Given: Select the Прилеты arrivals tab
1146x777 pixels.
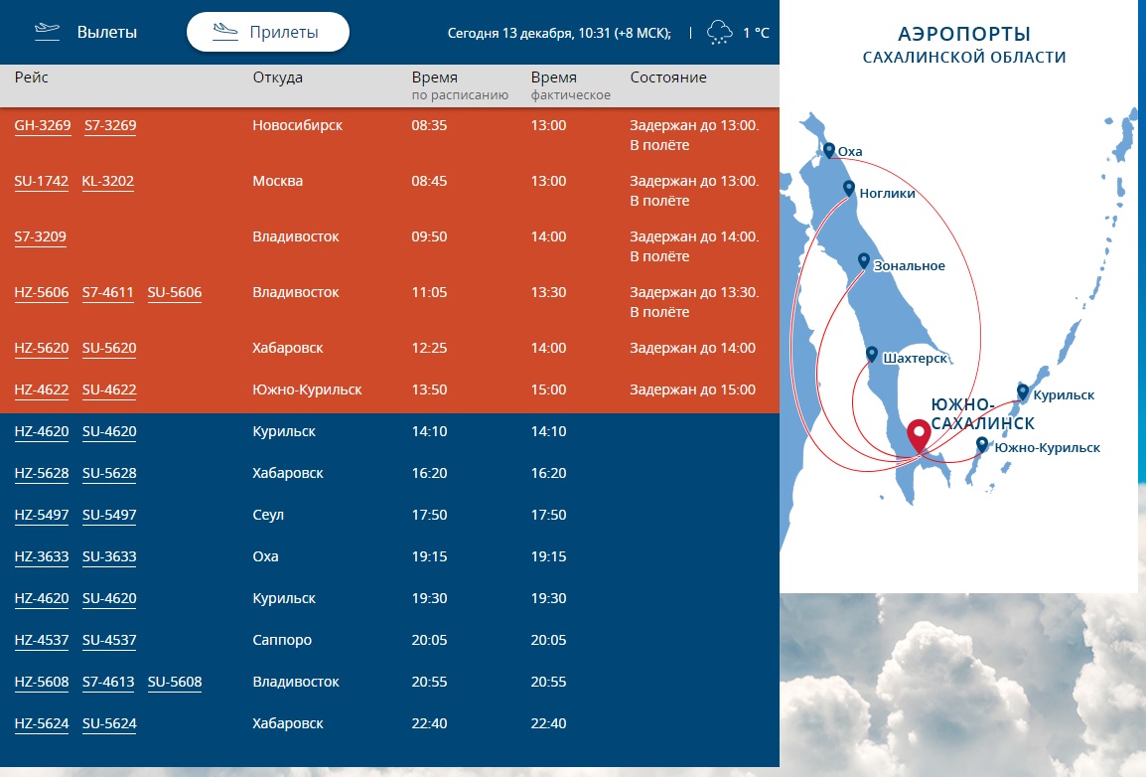Looking at the screenshot, I should coord(267,32).
